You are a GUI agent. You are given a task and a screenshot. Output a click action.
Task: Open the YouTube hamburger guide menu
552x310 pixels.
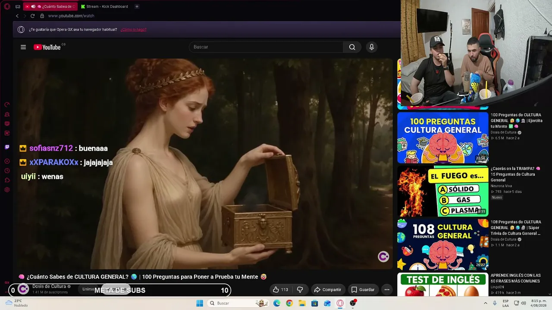tap(23, 47)
